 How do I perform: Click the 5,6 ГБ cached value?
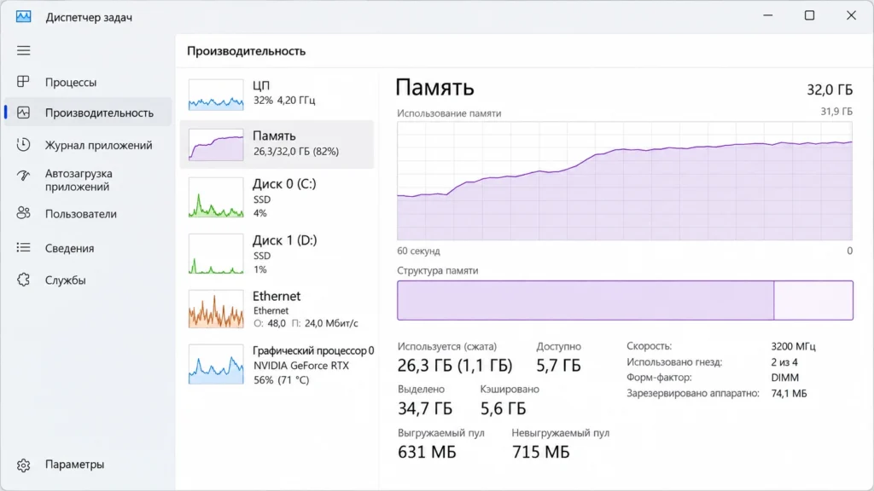503,408
